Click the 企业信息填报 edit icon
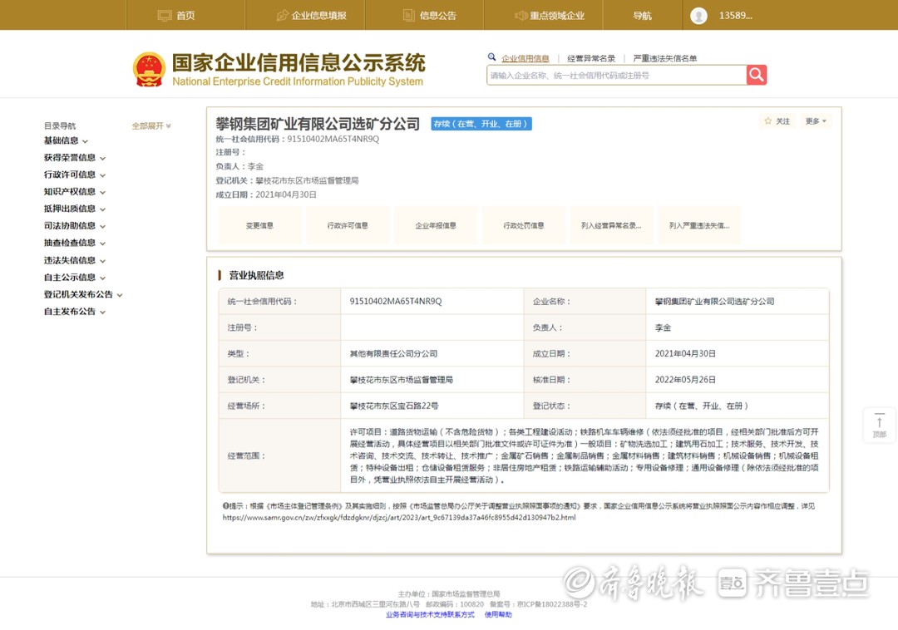Screen dimensions: 898x630 (x=283, y=16)
